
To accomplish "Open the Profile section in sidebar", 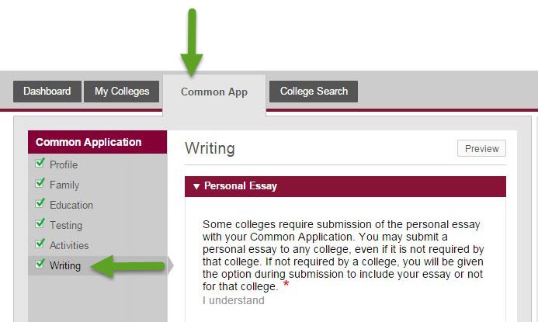I will (x=64, y=164).
